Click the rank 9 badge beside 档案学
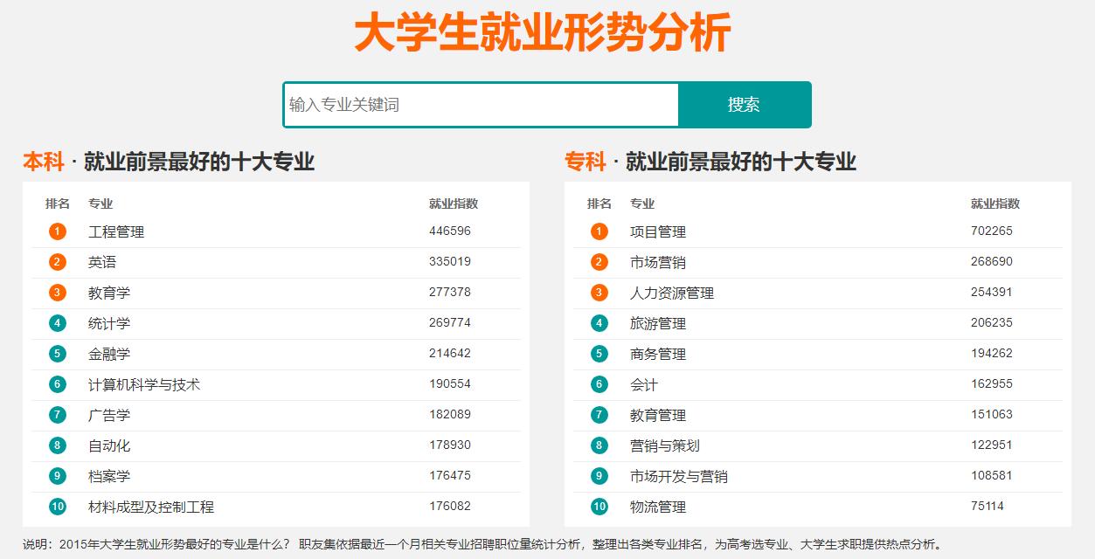1095x559 pixels. [x=57, y=476]
